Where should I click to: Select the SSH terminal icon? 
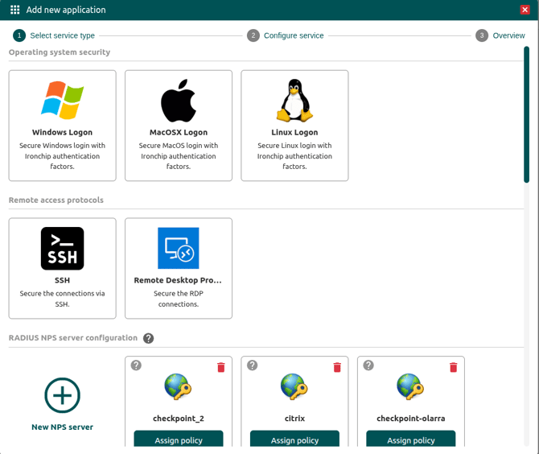click(x=62, y=249)
